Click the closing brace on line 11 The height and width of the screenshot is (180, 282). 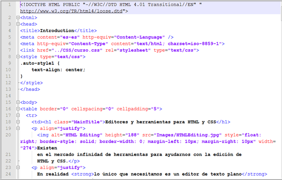[22, 76]
